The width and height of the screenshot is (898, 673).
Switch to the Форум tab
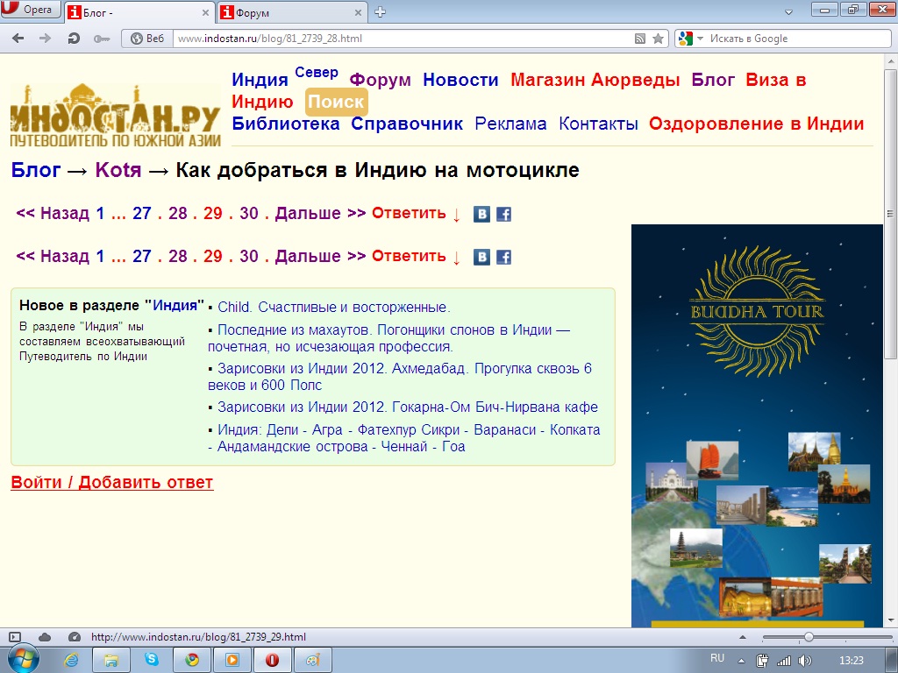(289, 13)
